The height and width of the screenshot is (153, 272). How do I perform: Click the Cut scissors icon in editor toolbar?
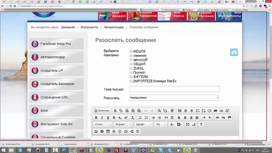[115, 110]
